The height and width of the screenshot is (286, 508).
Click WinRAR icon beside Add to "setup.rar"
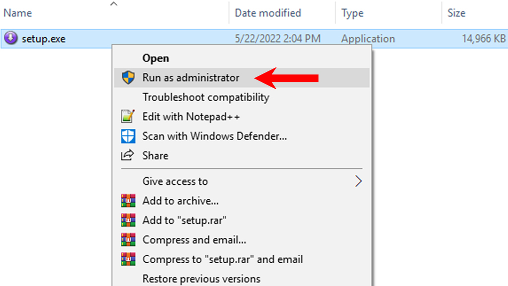(128, 220)
